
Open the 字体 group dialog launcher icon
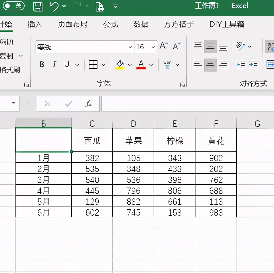183,85
